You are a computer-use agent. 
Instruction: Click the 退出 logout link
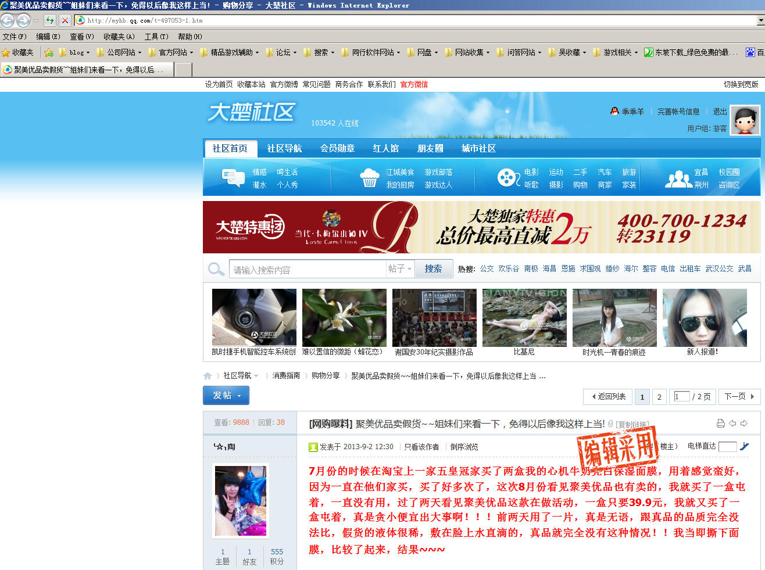[720, 112]
